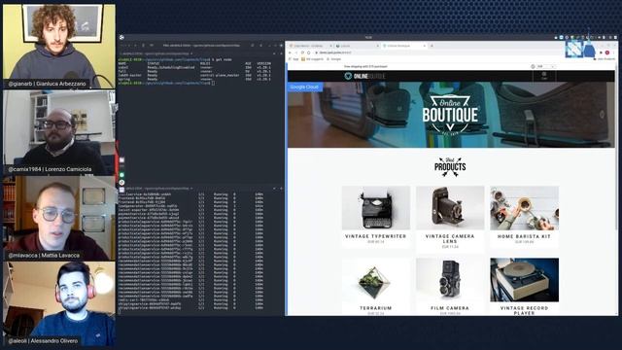The image size is (622, 350).
Task: Open the Google bookmark in the bookmarks bar
Action: click(x=333, y=58)
